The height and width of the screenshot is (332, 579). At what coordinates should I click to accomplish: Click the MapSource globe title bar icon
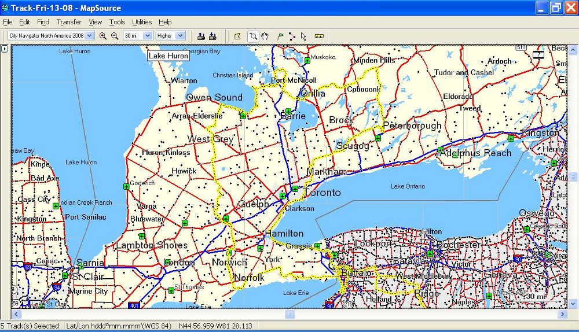point(5,8)
